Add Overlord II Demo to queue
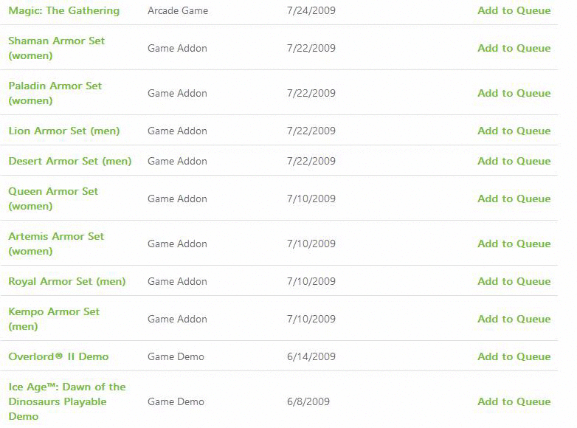 pyautogui.click(x=514, y=356)
